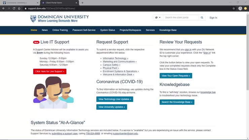Screen dimensions: 249x140
Task: Open Campus Safety link
Action: coord(111,65)
